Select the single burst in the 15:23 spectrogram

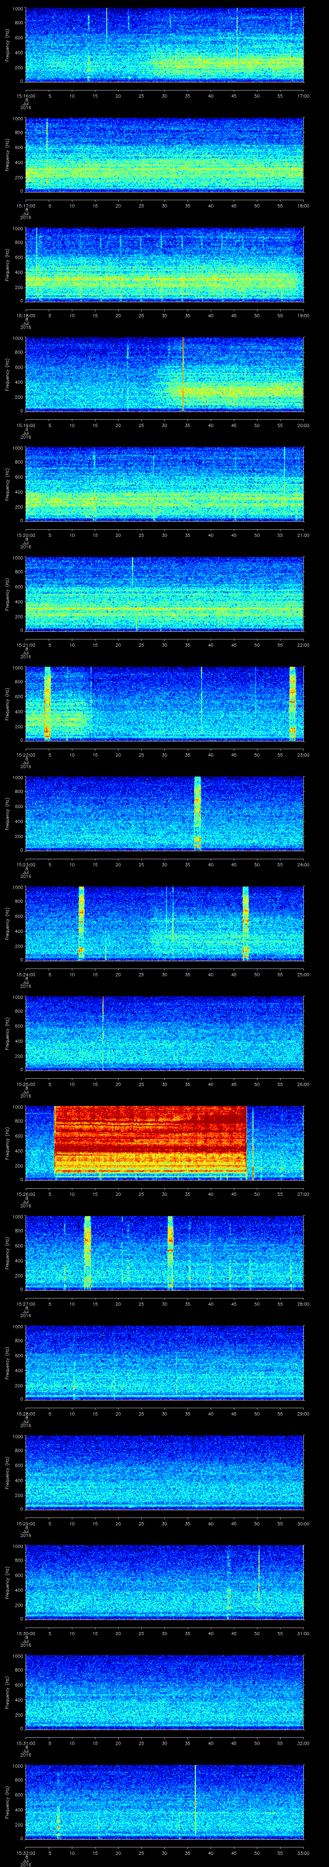197,813
